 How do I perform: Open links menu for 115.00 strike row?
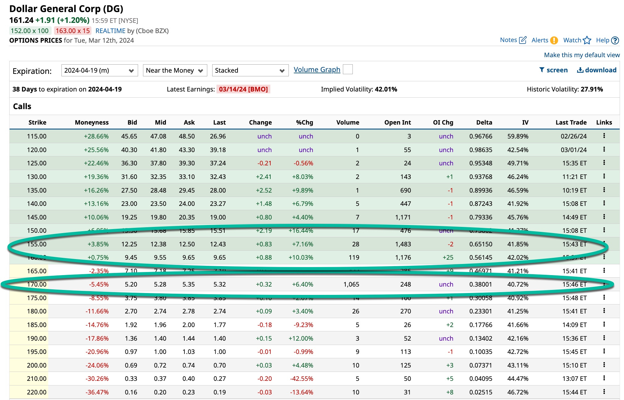(604, 136)
